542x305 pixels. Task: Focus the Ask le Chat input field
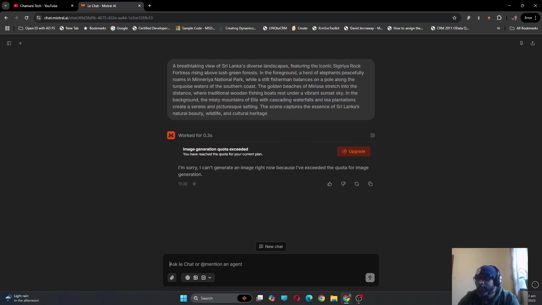click(x=271, y=264)
